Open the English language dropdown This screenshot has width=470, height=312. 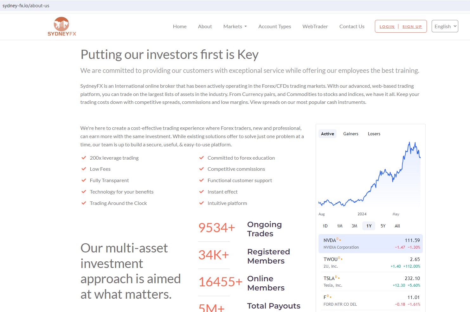[445, 26]
